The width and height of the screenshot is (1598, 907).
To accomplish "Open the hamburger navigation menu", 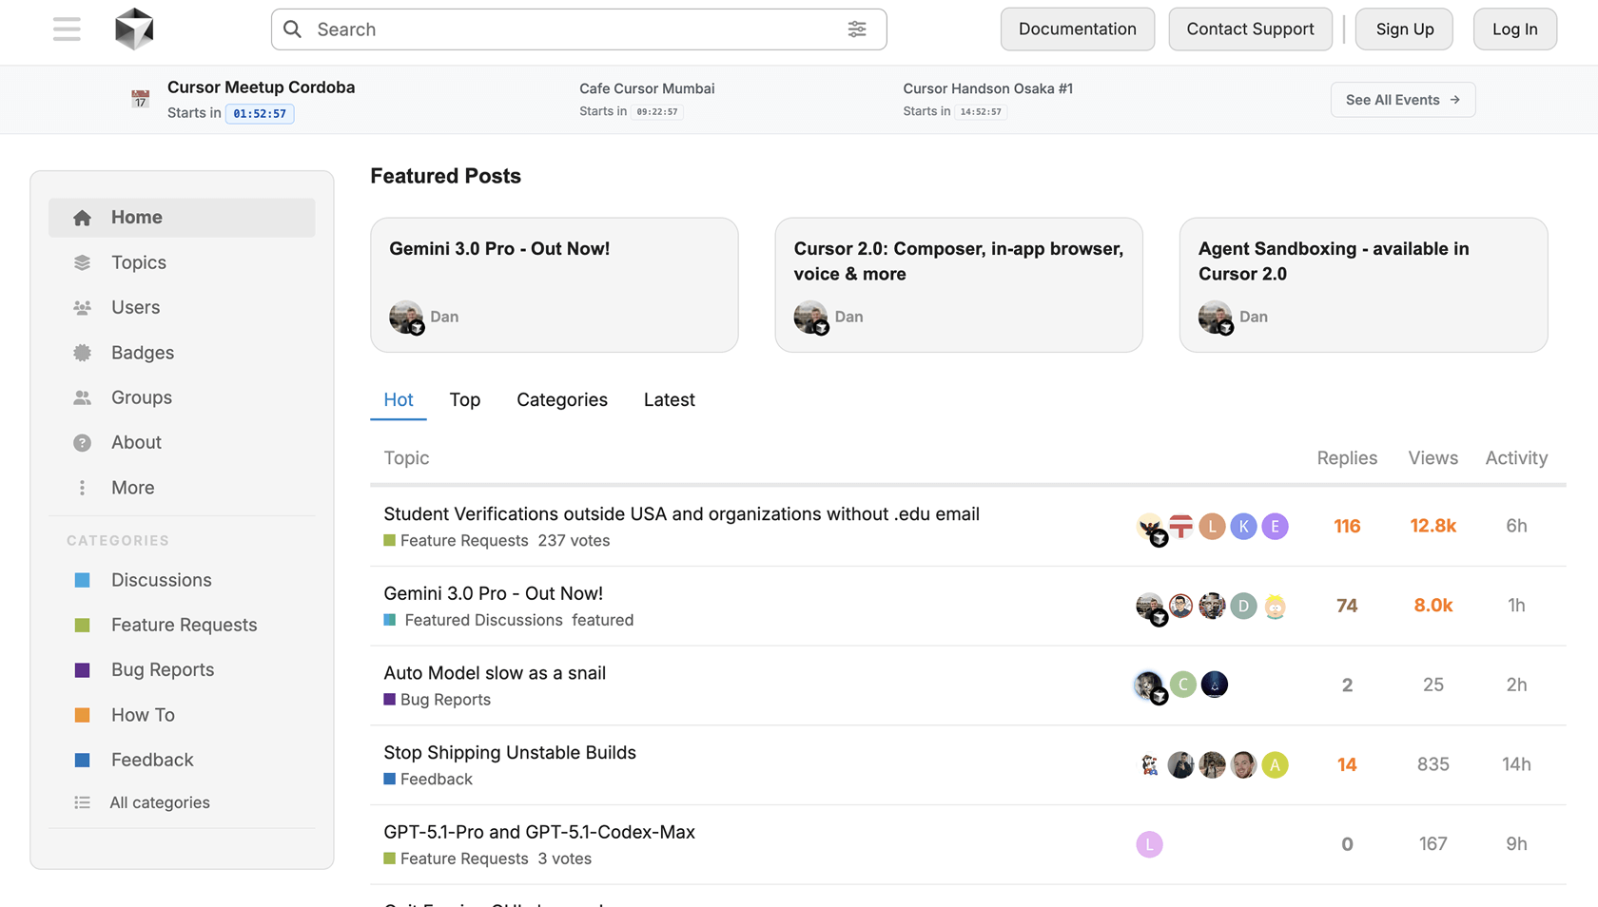I will click(67, 29).
